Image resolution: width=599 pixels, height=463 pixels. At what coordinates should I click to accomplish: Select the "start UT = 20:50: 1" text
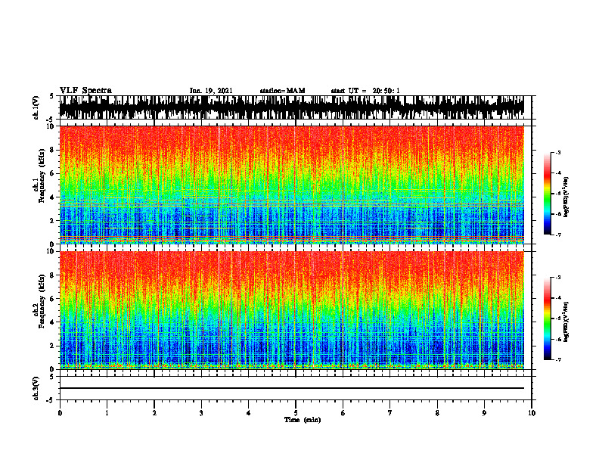point(365,91)
